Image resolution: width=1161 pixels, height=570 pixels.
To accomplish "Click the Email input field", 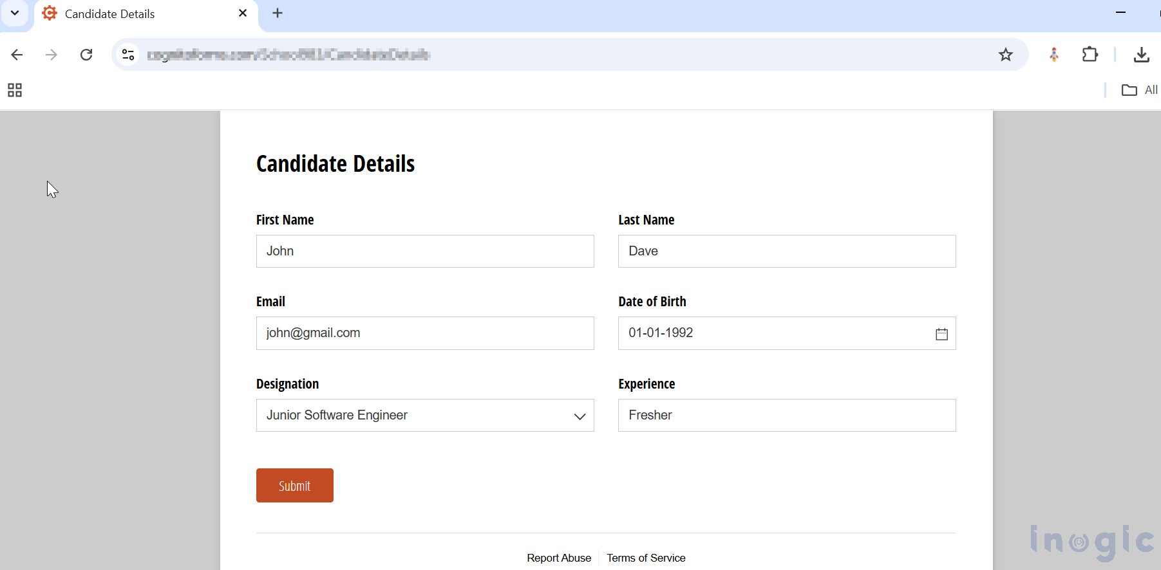I will coord(425,333).
